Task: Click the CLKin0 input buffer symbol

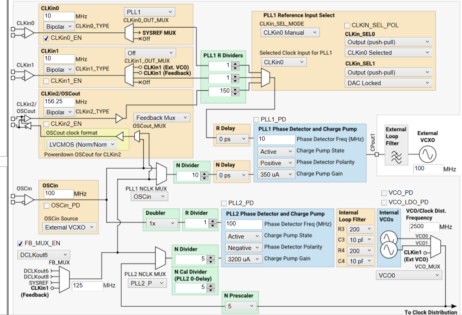Action: 29,33
